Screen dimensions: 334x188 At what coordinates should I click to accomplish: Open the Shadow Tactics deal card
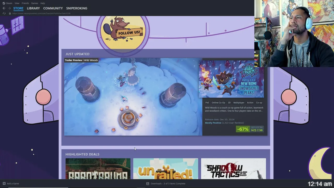(234, 169)
